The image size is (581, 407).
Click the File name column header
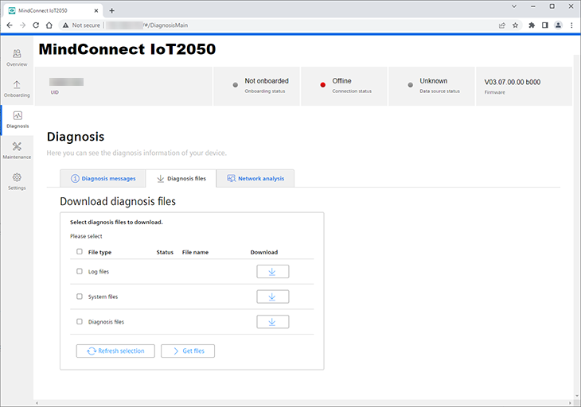[x=195, y=252]
